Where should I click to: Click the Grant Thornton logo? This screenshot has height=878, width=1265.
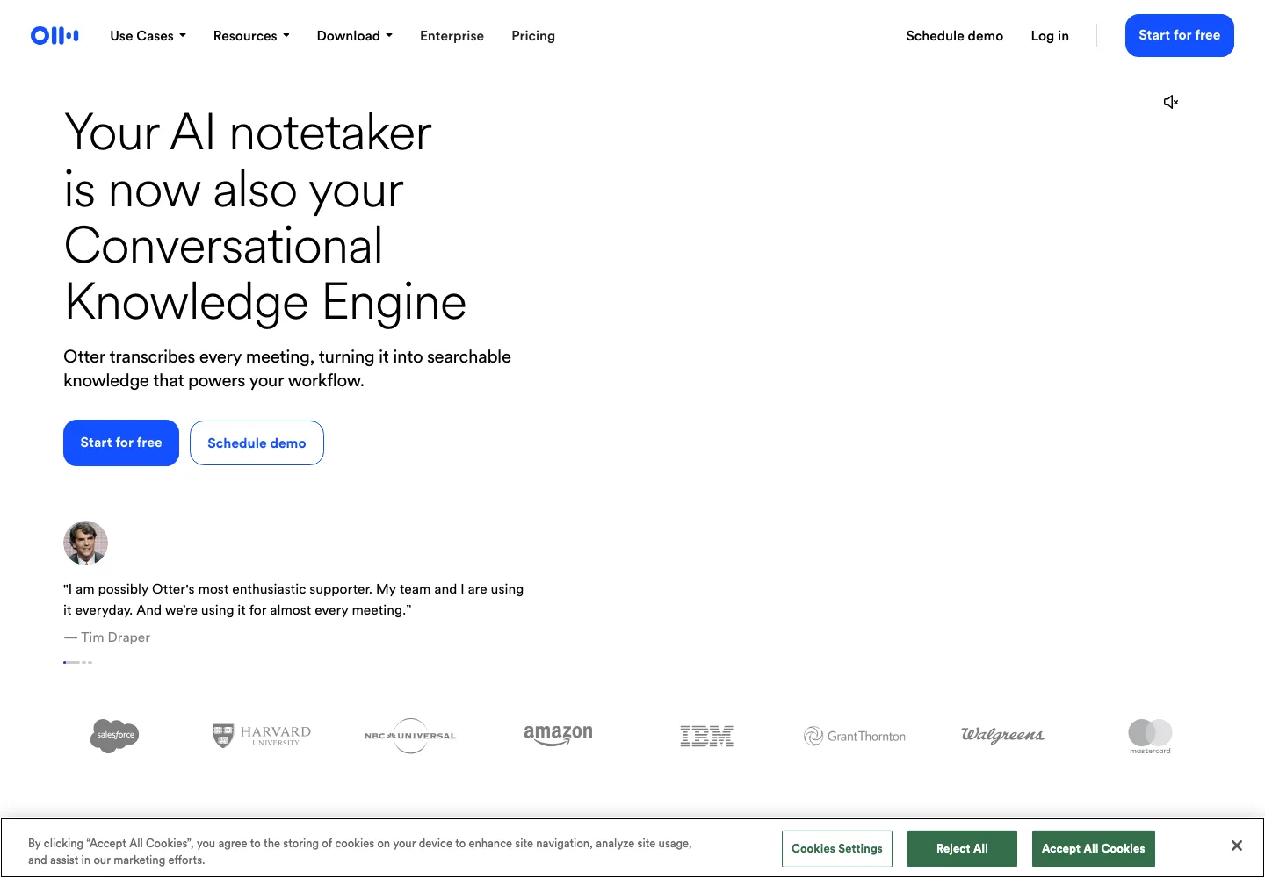(854, 736)
